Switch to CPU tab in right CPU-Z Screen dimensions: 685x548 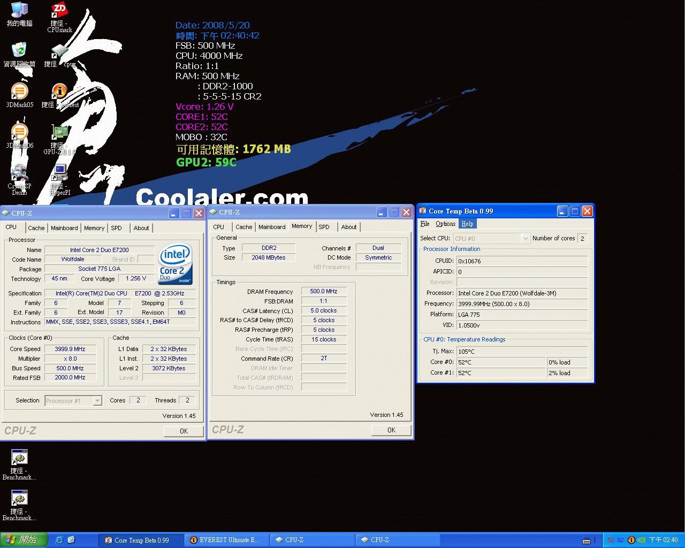coord(219,227)
